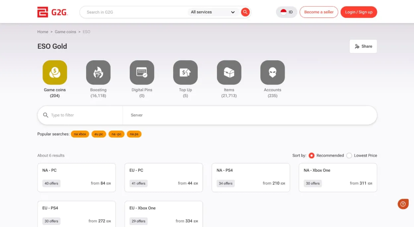Select the Game coins category icon
This screenshot has width=414, height=227.
(55, 73)
